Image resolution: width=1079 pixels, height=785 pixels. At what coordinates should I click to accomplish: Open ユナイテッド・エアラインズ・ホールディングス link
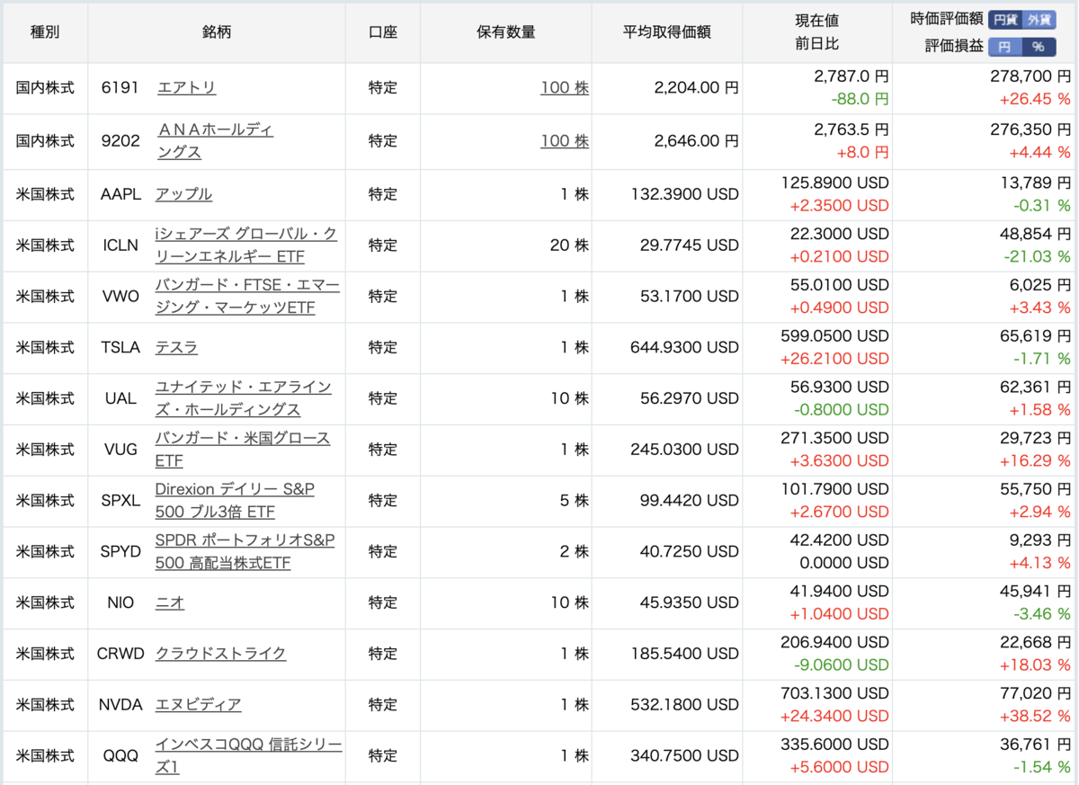(x=243, y=398)
